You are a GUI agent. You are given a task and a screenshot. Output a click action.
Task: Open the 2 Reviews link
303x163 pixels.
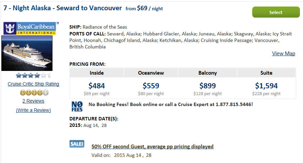(x=33, y=101)
